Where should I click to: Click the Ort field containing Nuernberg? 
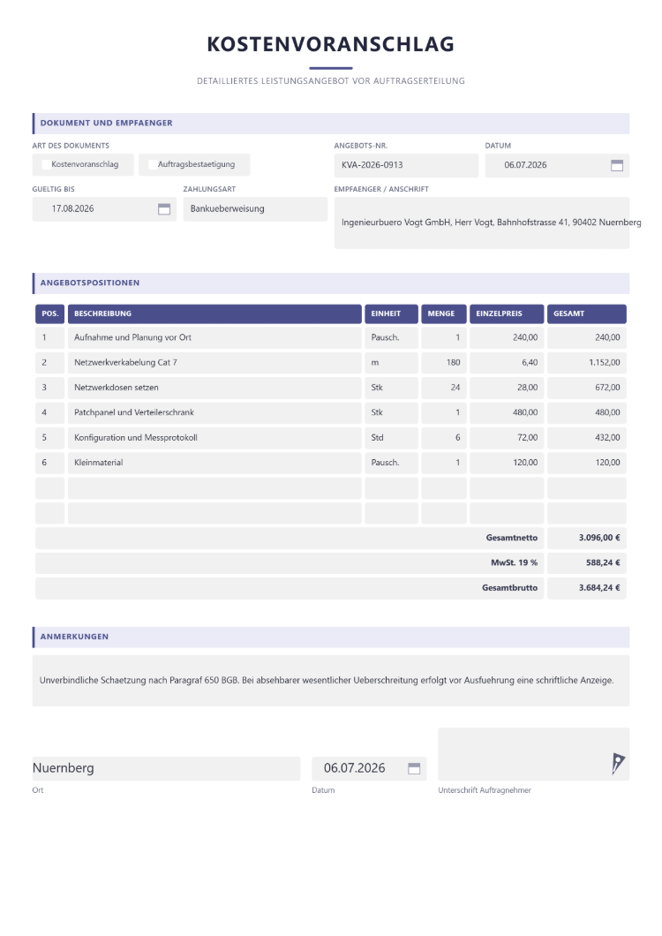[166, 768]
